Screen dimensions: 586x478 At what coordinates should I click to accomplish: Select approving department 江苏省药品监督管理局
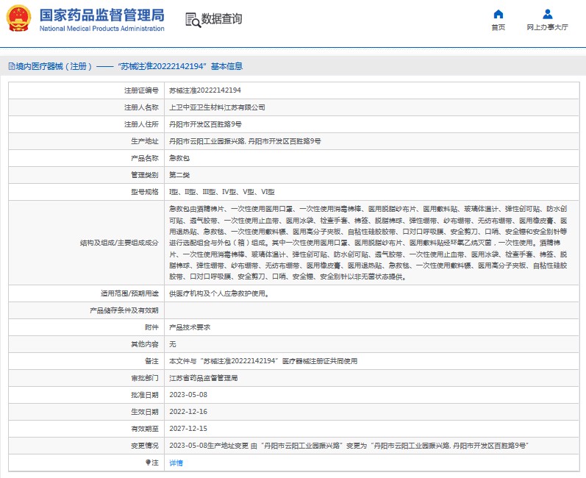204,378
